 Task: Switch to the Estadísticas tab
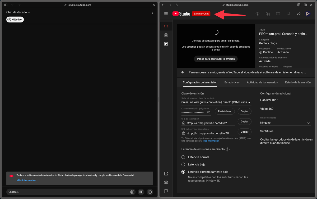[x=232, y=82]
